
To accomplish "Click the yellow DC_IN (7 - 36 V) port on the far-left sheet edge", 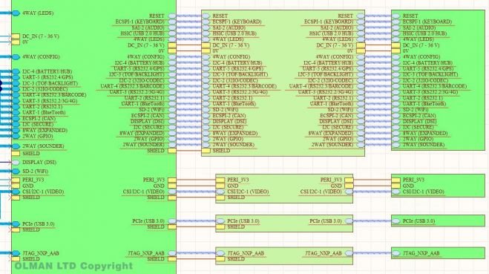I will [16, 36].
